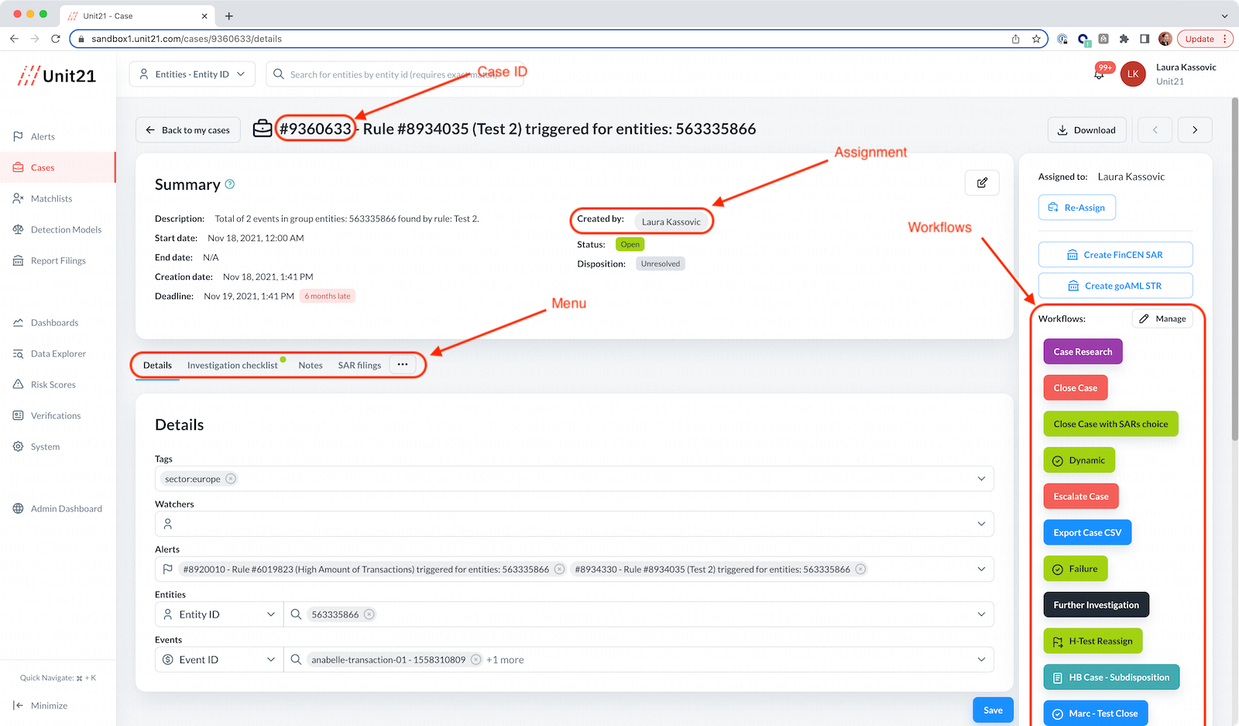
Task: Remove anabelle-transaction-01 event chip
Action: [476, 659]
